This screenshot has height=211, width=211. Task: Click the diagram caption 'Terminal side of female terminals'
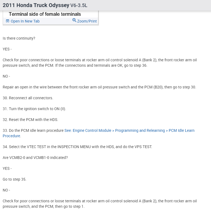45,14
